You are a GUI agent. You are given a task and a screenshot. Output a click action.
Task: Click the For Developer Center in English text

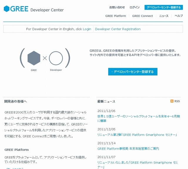(54, 29)
